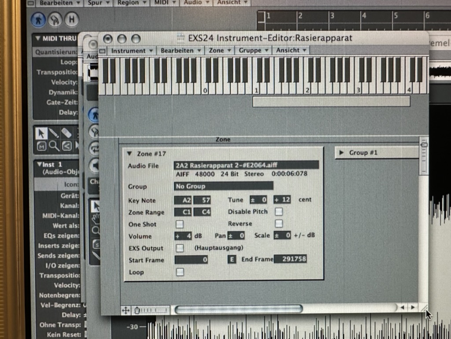Viewport: 451px width, 339px height.
Task: Expand the Group #1 section
Action: click(341, 153)
